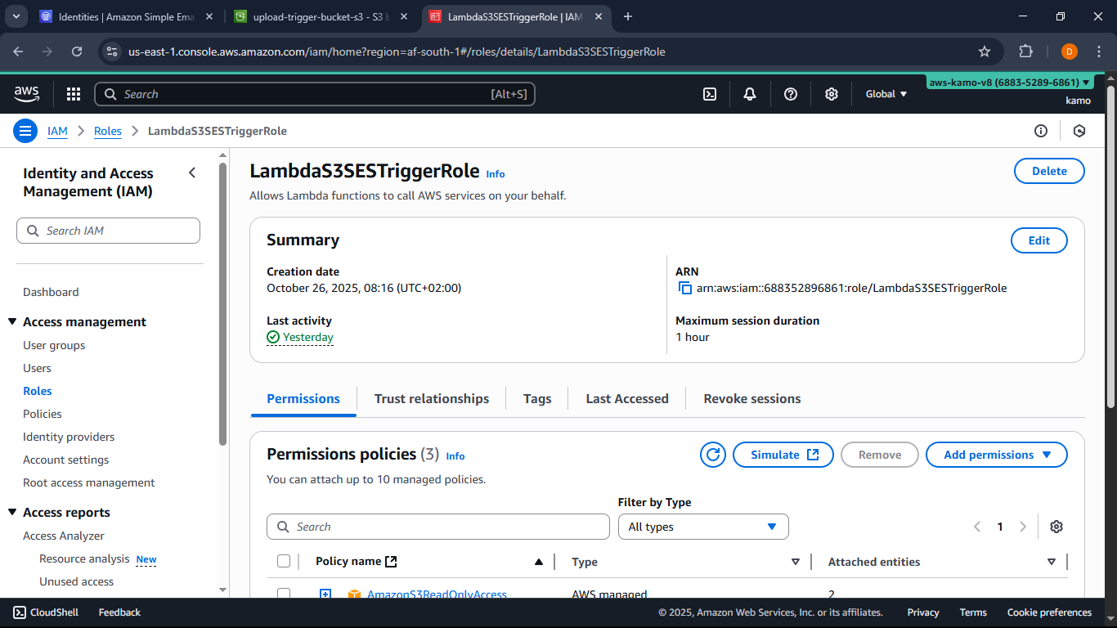Open the AWS services grid menu
The width and height of the screenshot is (1117, 628).
(x=74, y=94)
